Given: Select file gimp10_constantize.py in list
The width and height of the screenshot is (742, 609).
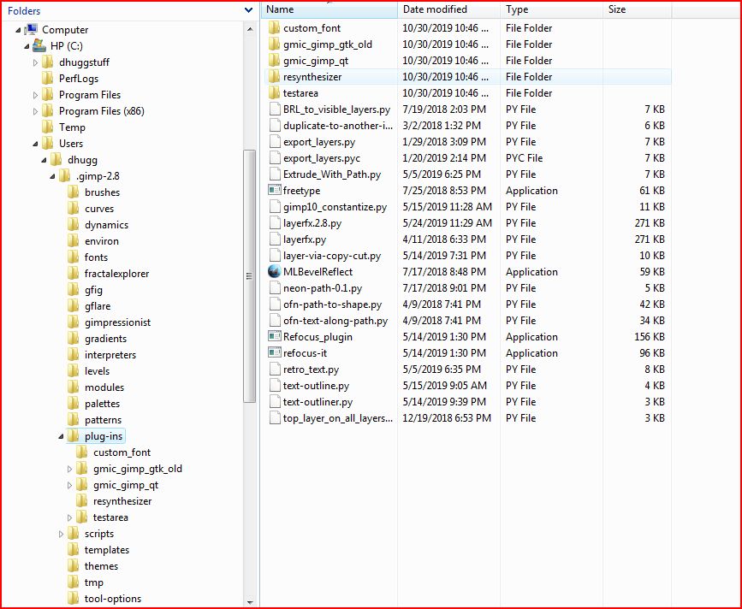Looking at the screenshot, I should (x=335, y=207).
